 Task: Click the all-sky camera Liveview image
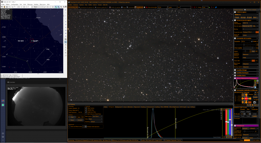tap(36, 106)
